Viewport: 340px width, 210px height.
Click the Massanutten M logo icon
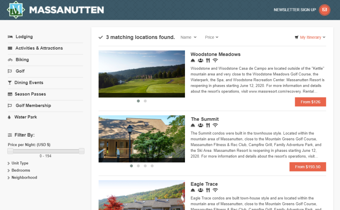16,10
